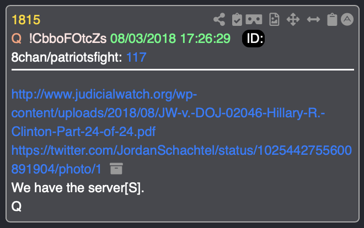Image resolution: width=364 pixels, height=228 pixels.
Task: Click the share icon for post 1815
Action: (220, 19)
